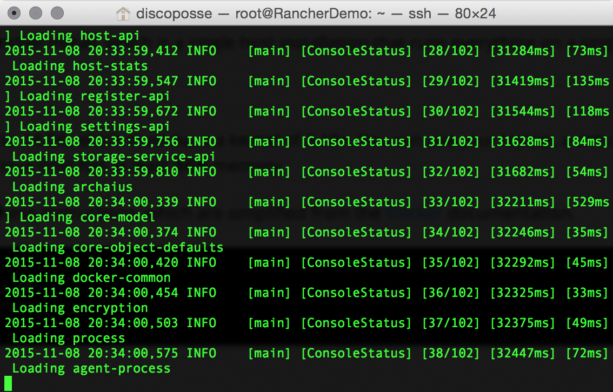
Task: Click the 'Loading register-api' line
Action: tap(94, 96)
